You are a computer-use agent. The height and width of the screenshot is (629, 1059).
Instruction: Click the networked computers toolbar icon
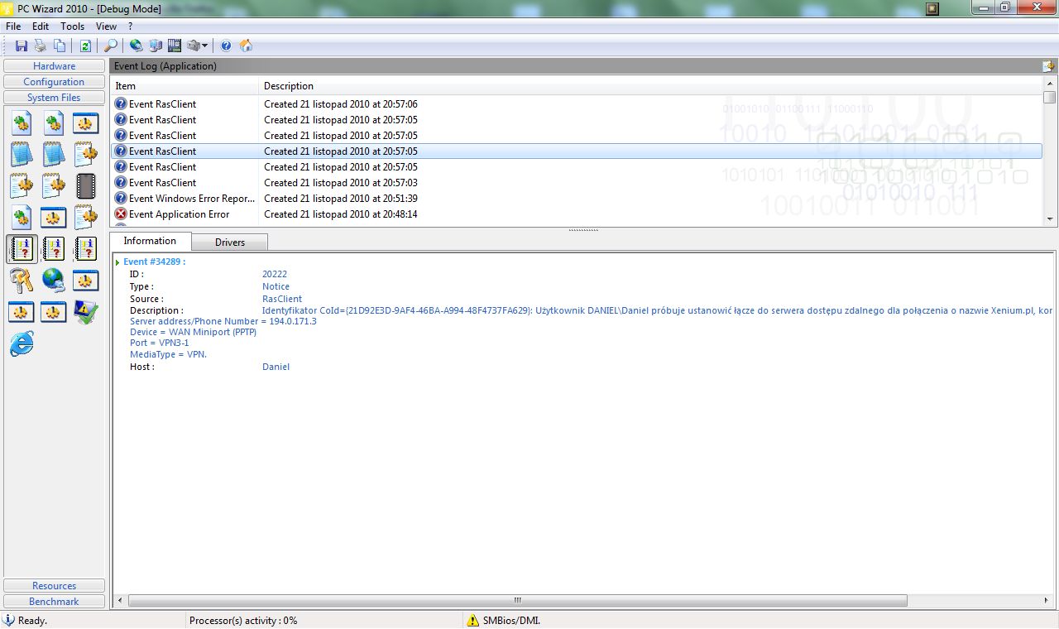tap(156, 46)
